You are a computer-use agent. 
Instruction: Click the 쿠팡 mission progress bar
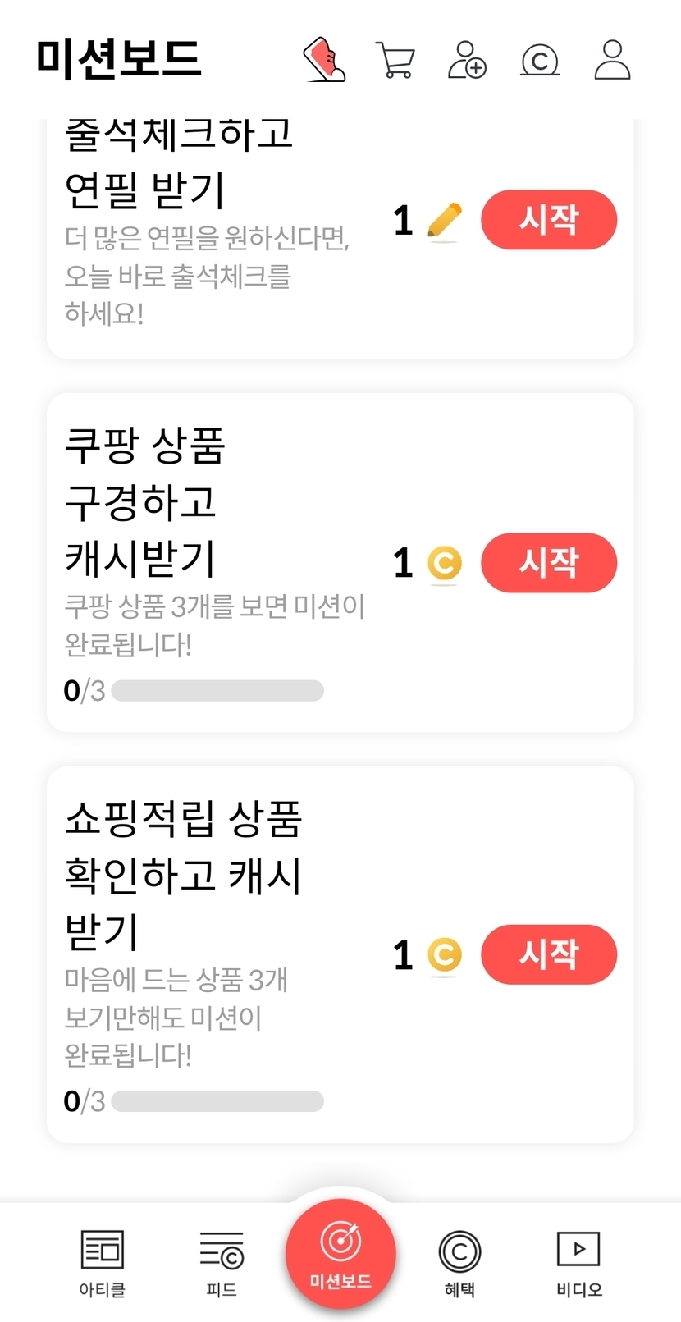217,691
